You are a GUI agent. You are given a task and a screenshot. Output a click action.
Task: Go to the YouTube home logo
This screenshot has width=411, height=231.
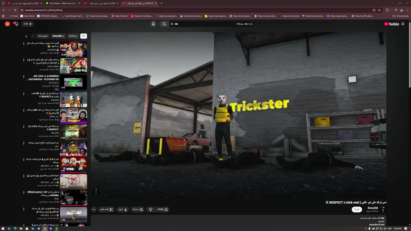pos(391,24)
